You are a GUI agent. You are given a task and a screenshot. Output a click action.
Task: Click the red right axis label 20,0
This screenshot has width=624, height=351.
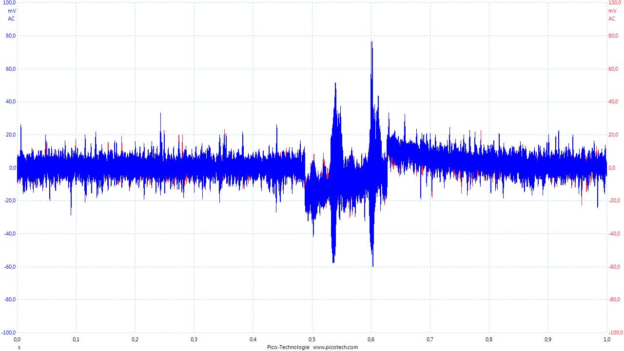613,135
